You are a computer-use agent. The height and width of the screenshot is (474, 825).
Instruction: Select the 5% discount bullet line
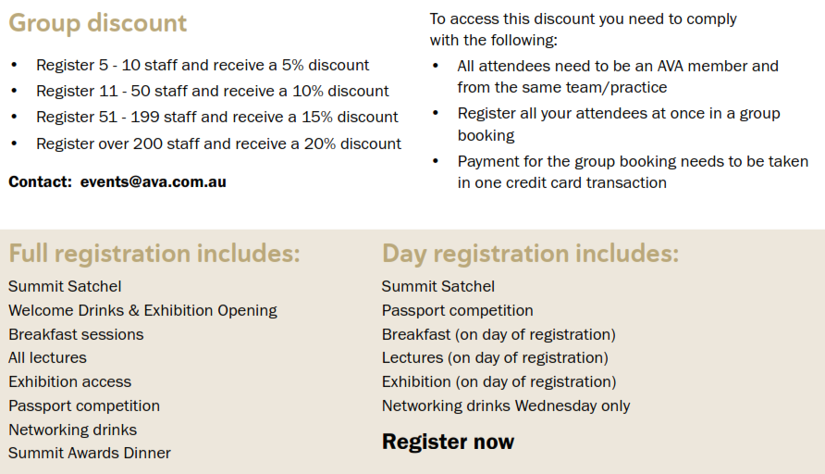[203, 65]
